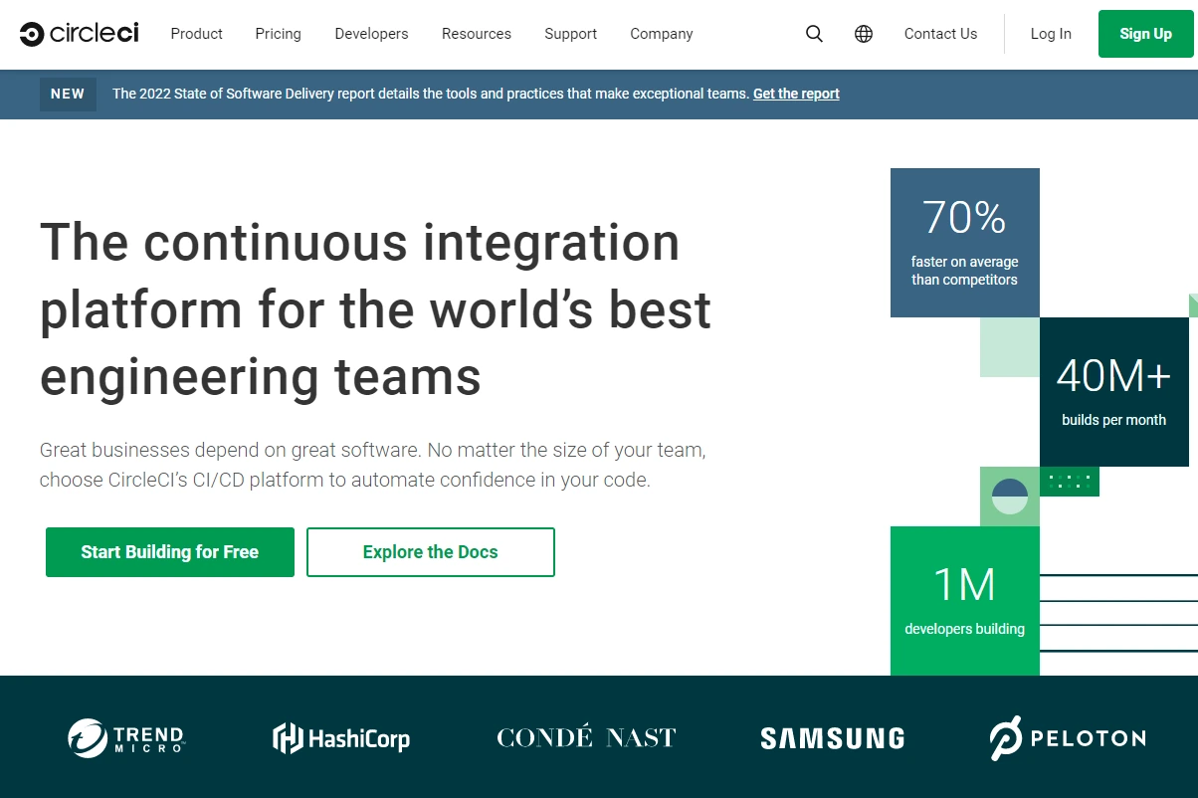Click the Peloton logo

[x=1068, y=738]
